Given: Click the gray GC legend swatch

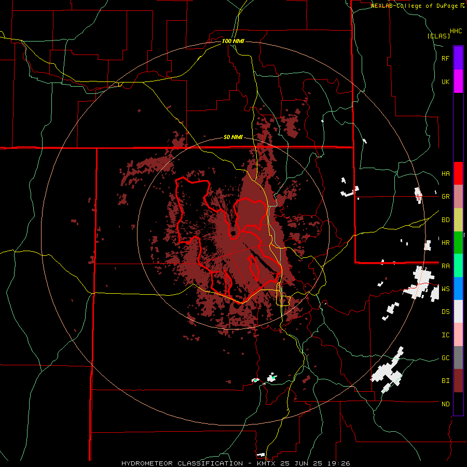Looking at the screenshot, I should click(x=458, y=358).
